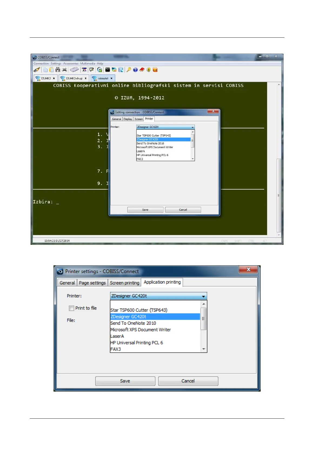The image size is (322, 456).
Task: Choose Send To OneNote 2010 in Editing connection list
Action: pyautogui.click(x=163, y=144)
